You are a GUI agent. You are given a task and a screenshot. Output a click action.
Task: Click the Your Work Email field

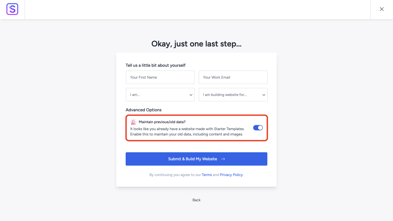pyautogui.click(x=233, y=77)
